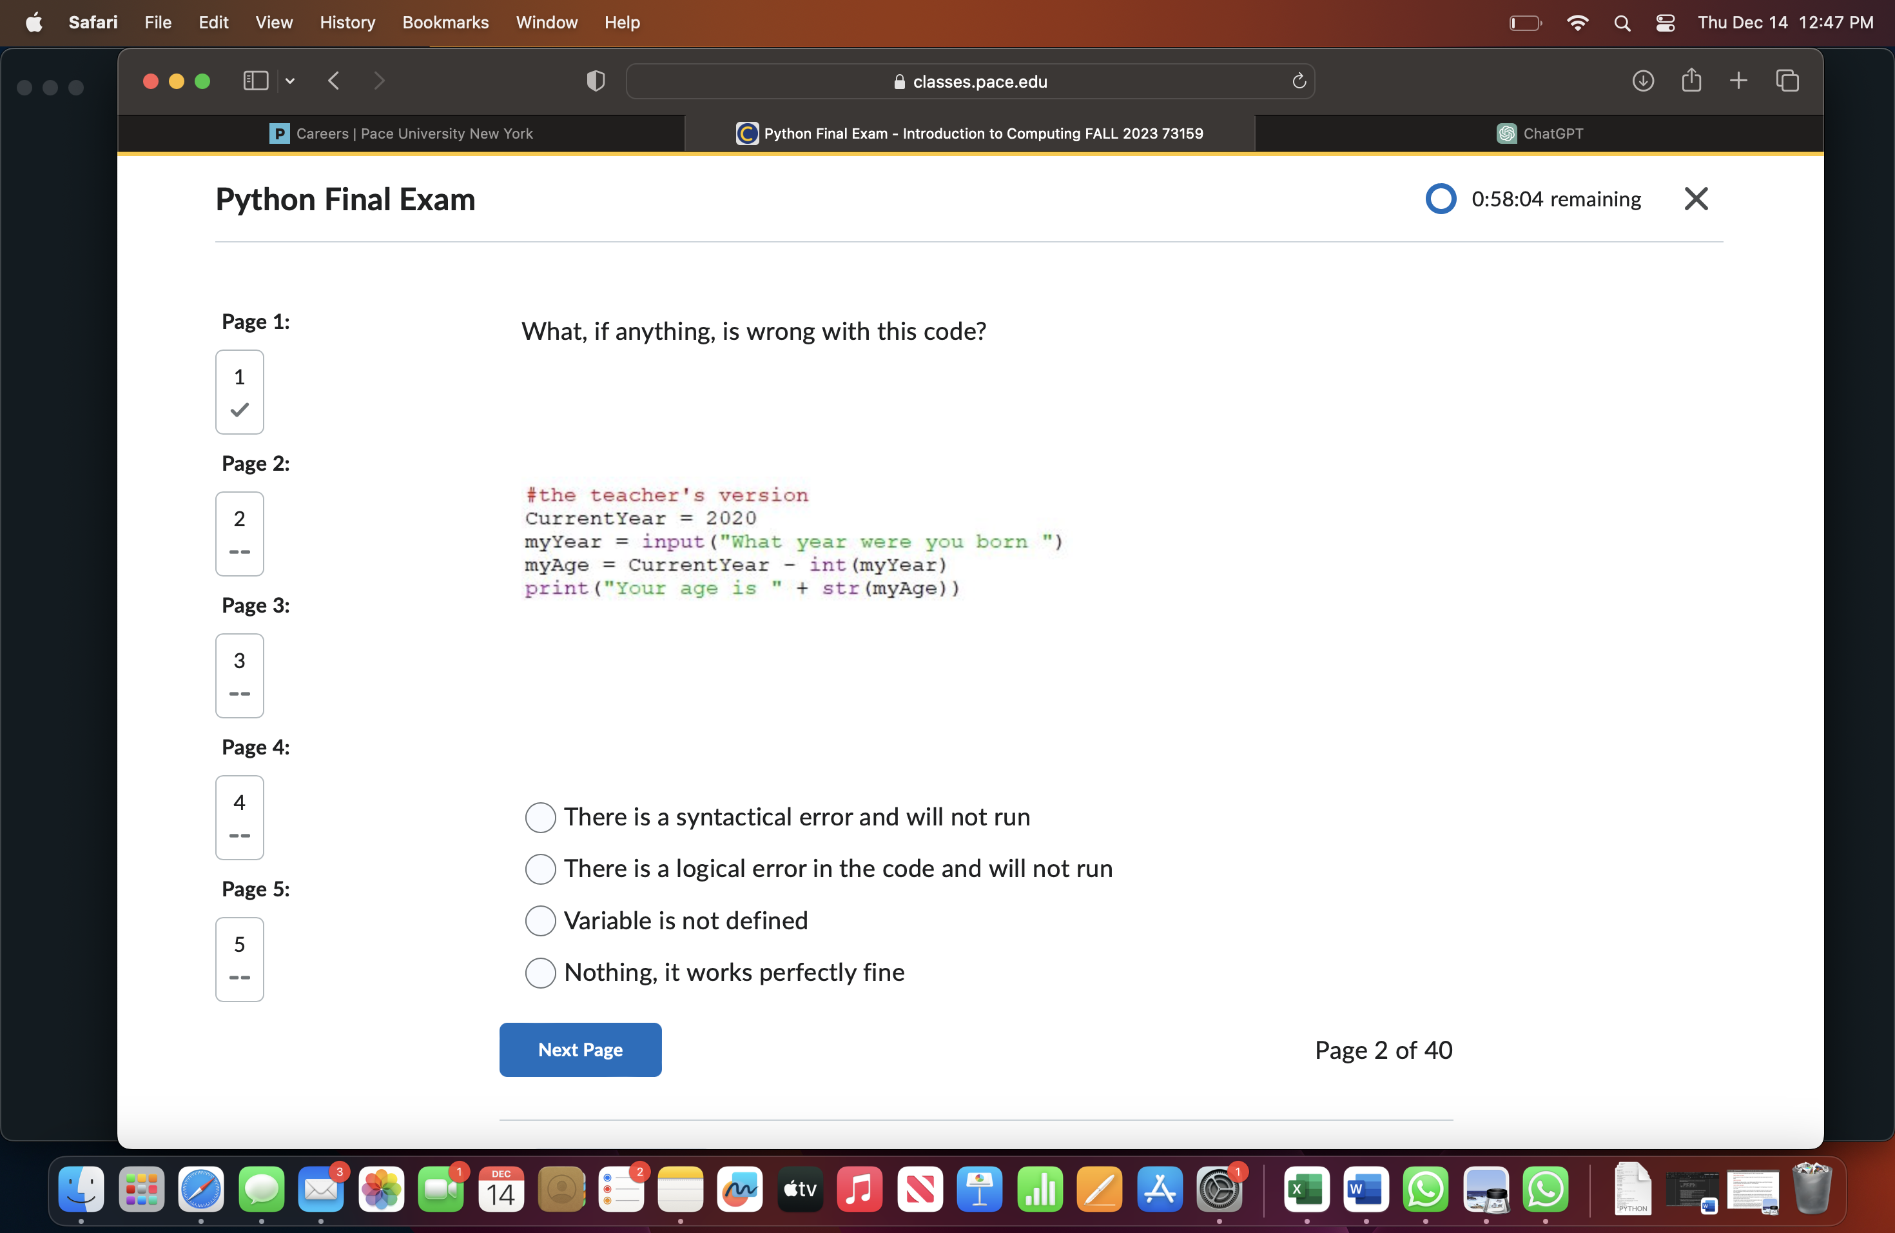Open the Downloads list in the toolbar
The height and width of the screenshot is (1233, 1895).
coord(1642,81)
